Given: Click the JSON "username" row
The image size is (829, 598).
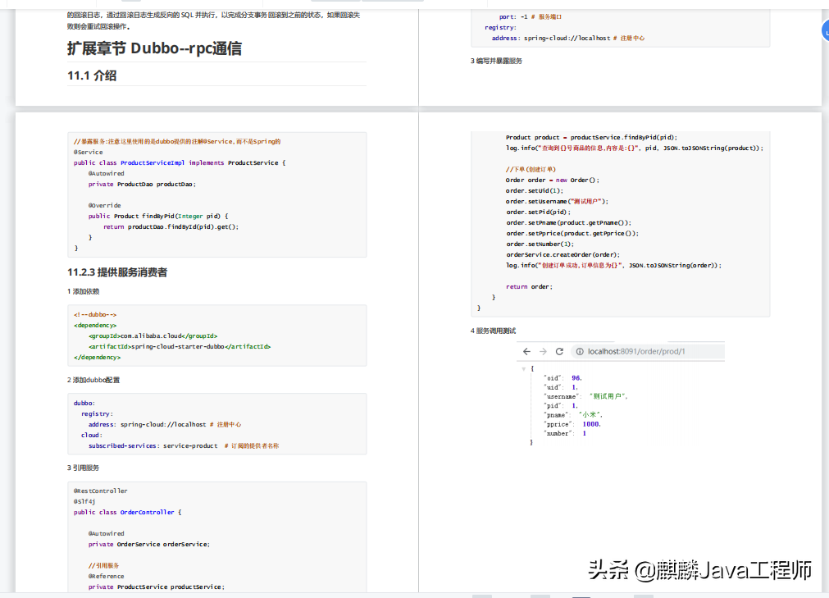Looking at the screenshot, I should [x=585, y=396].
